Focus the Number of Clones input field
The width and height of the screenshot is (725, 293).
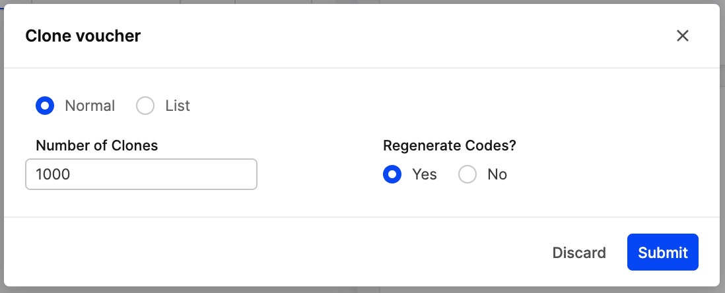coord(141,174)
